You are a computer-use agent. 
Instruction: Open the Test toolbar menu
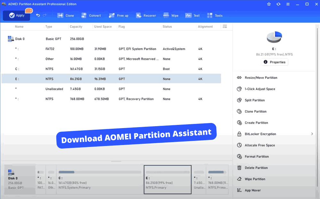tap(192, 15)
